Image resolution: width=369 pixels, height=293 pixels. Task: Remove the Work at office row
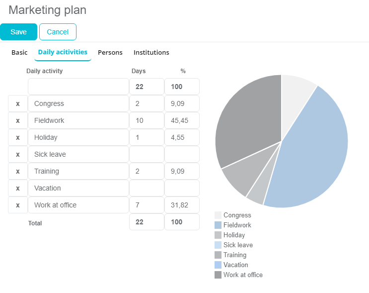(x=18, y=205)
